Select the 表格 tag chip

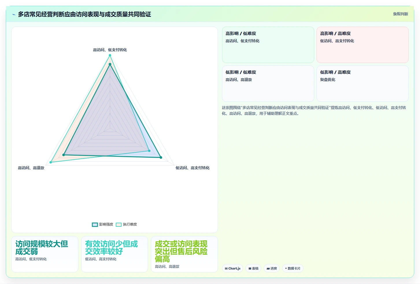tap(253, 268)
